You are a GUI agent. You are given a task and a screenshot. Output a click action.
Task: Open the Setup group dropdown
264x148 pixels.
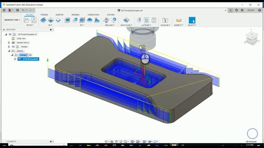click(x=30, y=25)
